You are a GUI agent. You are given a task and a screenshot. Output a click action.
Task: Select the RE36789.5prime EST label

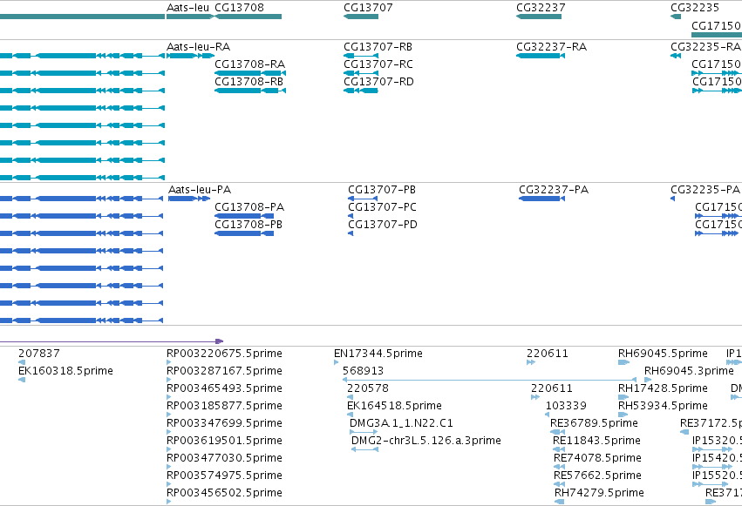click(x=594, y=423)
